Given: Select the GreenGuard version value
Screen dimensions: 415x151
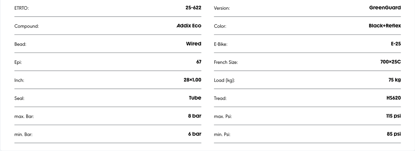Looking at the screenshot, I should [x=385, y=8].
